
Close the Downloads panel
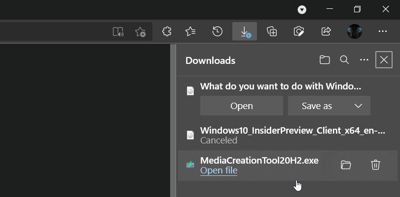384,60
